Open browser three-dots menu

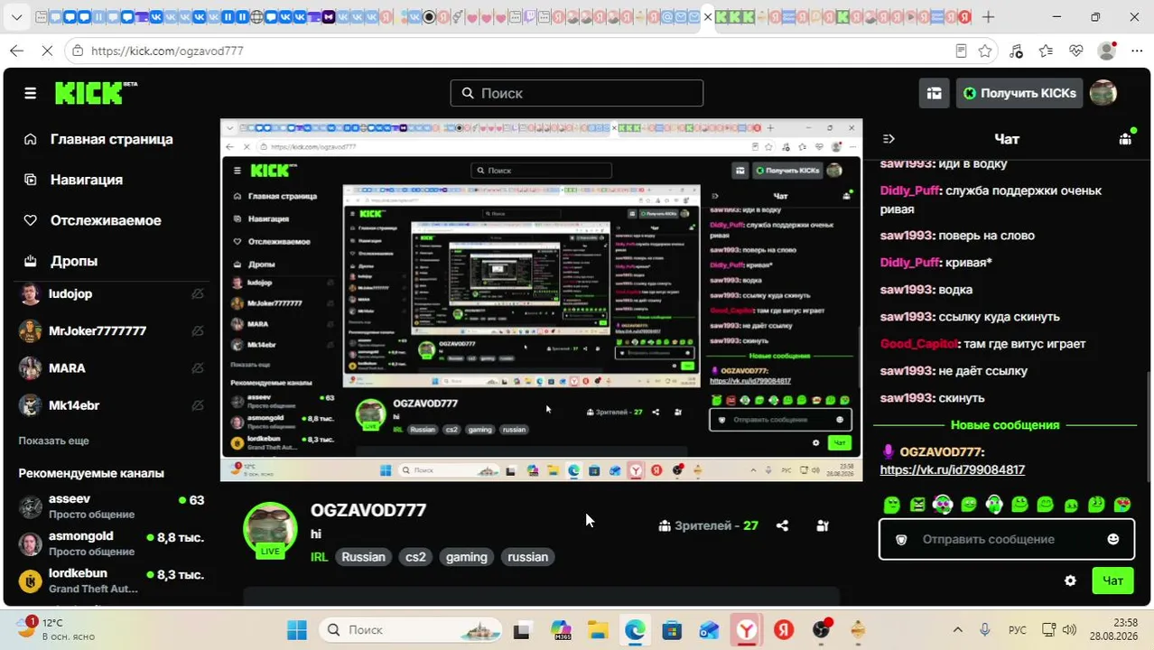[x=1136, y=51]
